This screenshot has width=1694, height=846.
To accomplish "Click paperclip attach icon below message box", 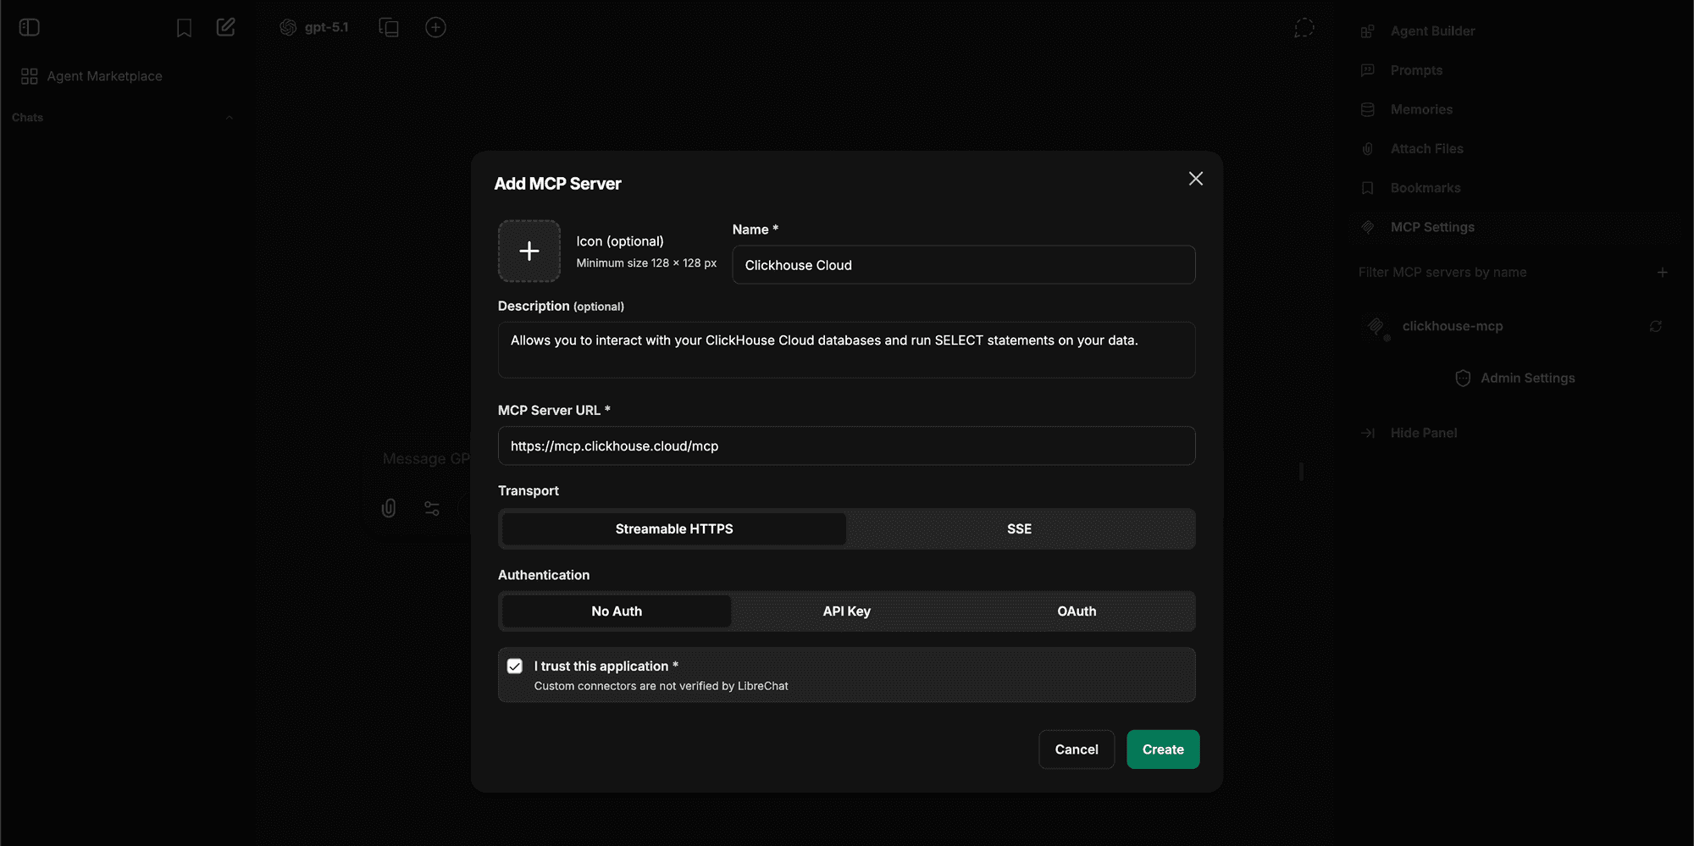I will [389, 508].
